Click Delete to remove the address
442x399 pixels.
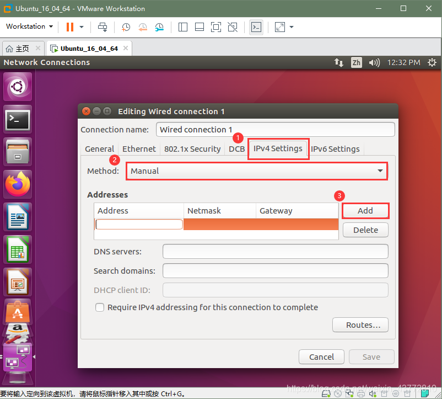point(365,230)
